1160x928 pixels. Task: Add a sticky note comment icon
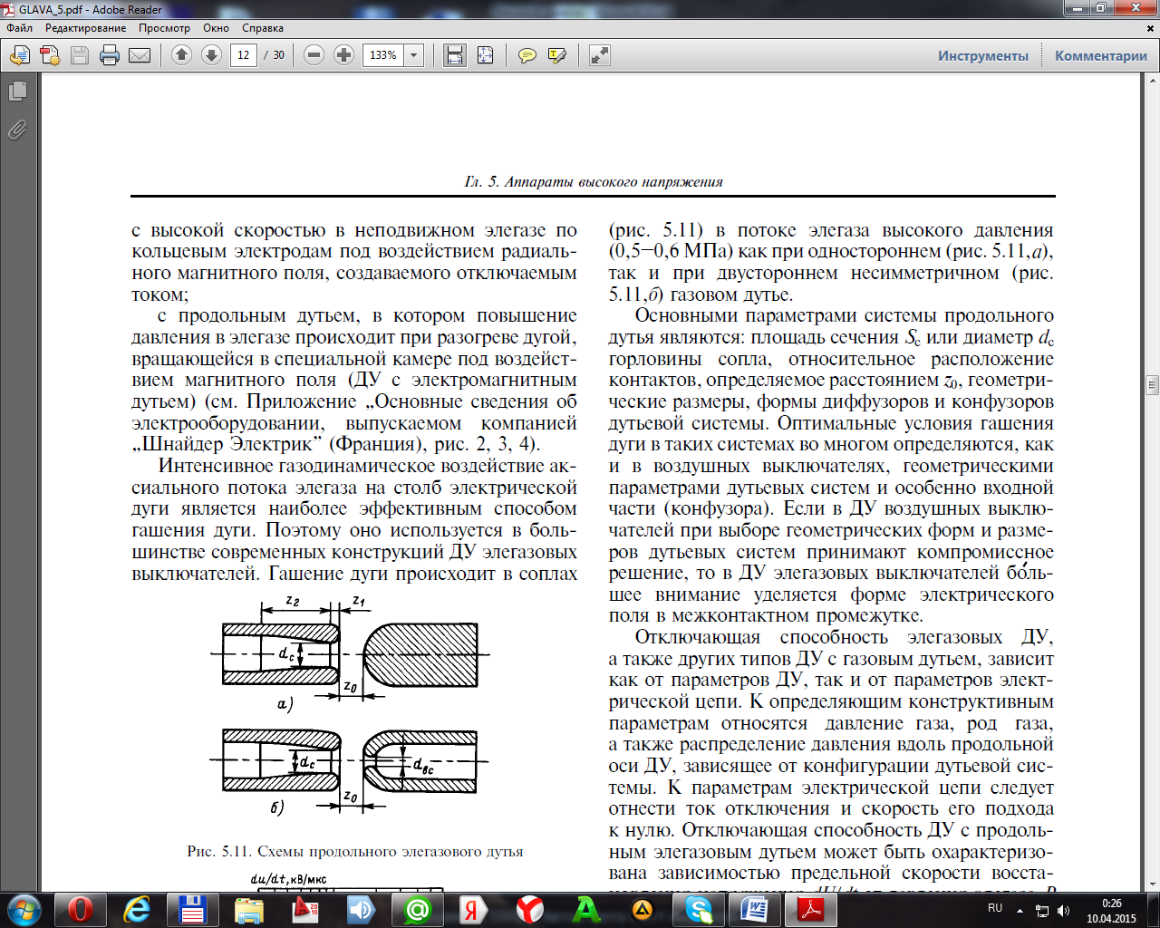tap(527, 56)
